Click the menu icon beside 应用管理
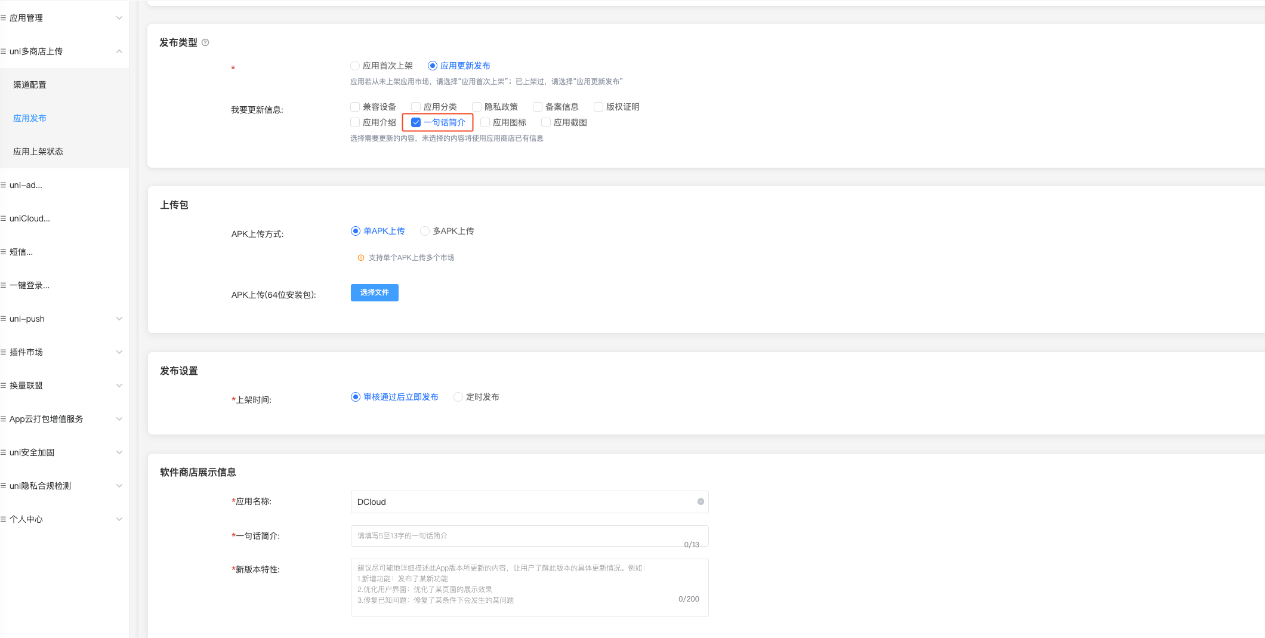This screenshot has height=638, width=1265. [4, 18]
